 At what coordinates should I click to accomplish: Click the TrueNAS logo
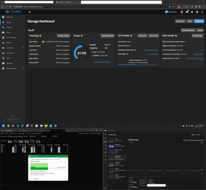click(13, 12)
